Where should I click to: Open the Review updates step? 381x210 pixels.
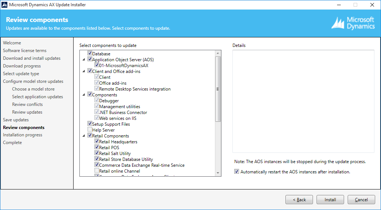click(x=27, y=112)
